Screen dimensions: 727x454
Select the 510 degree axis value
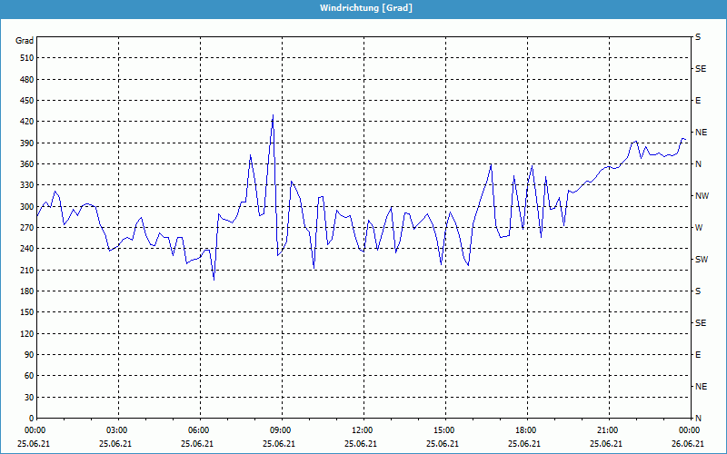point(25,58)
